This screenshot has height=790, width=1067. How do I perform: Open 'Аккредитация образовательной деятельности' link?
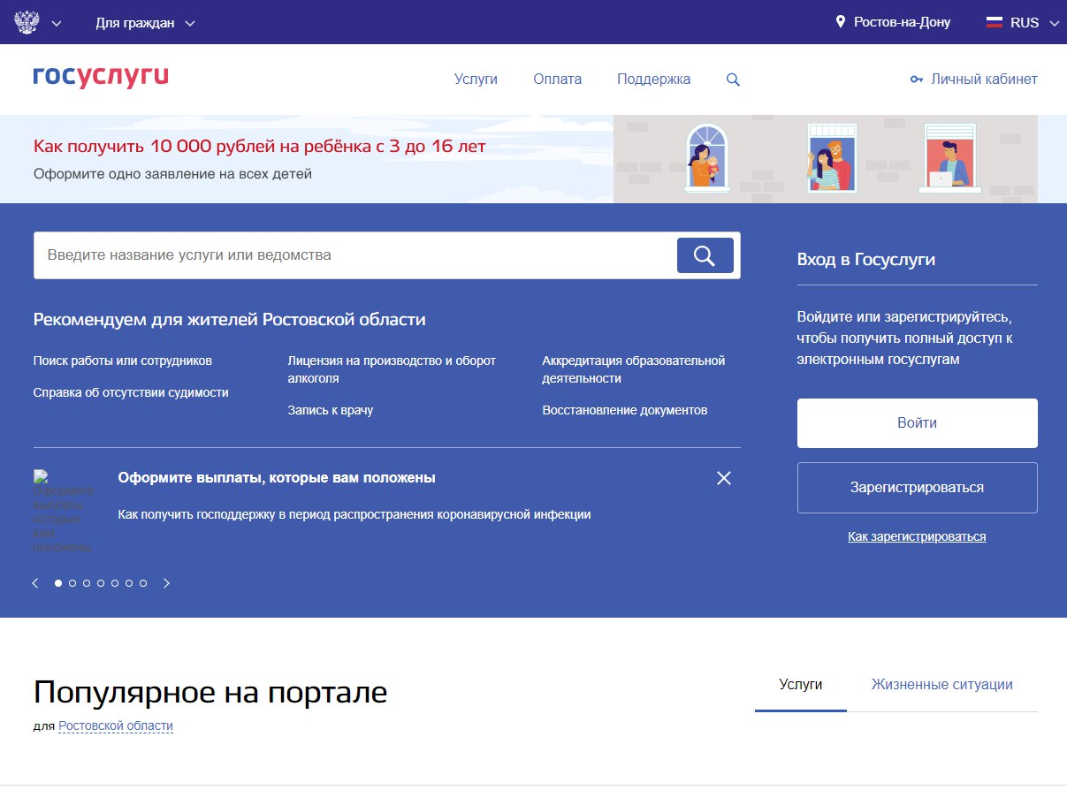[x=634, y=369]
